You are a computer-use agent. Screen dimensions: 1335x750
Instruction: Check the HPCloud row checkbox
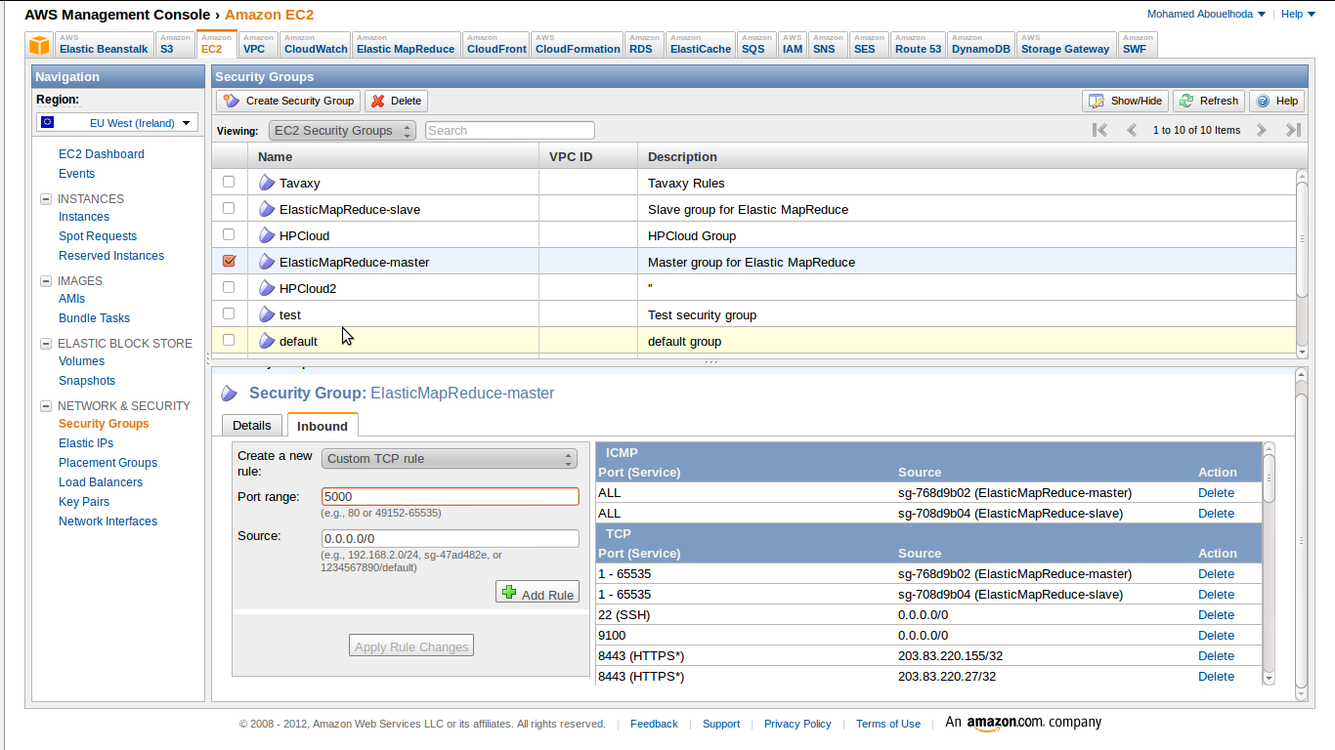[229, 234]
